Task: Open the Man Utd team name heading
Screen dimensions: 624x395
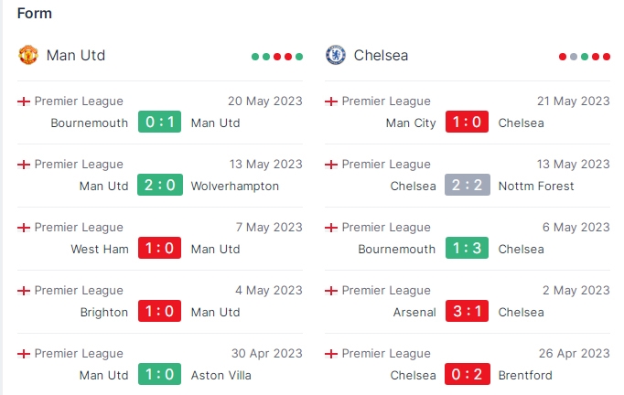Action: point(76,55)
